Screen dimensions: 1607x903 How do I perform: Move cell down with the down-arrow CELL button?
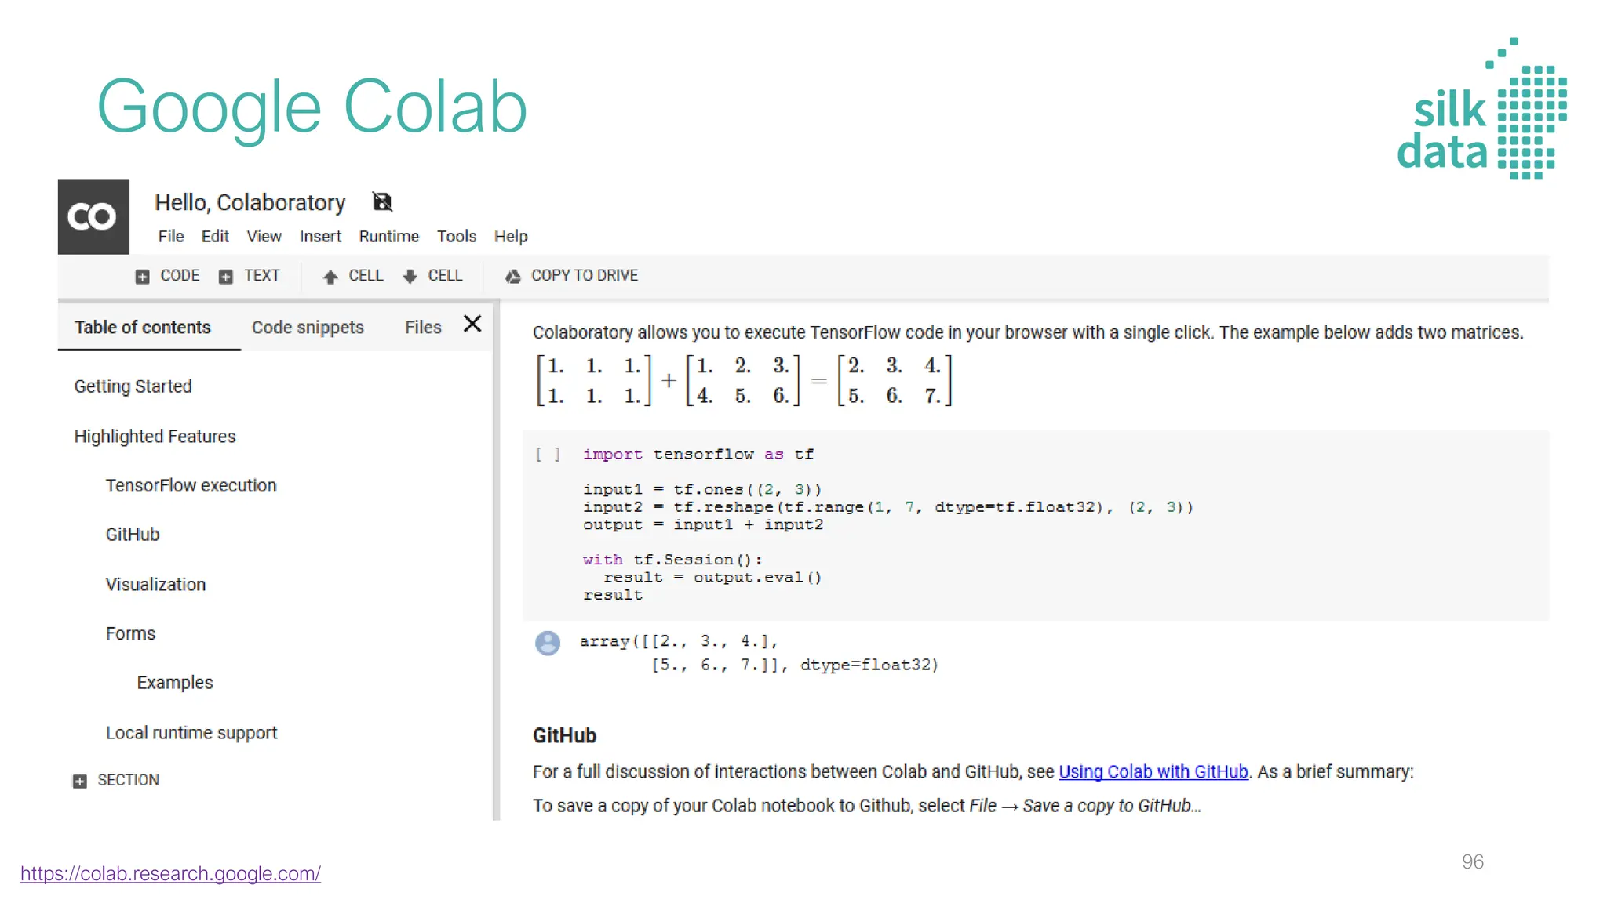432,276
